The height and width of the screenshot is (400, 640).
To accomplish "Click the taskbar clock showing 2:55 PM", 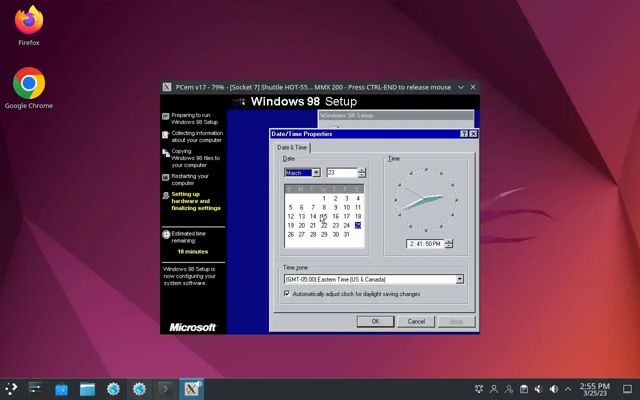I will [594, 389].
